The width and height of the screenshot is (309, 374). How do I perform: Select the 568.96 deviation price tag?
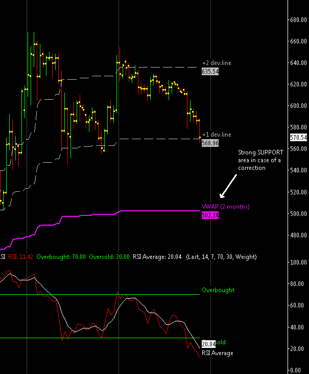tap(210, 143)
